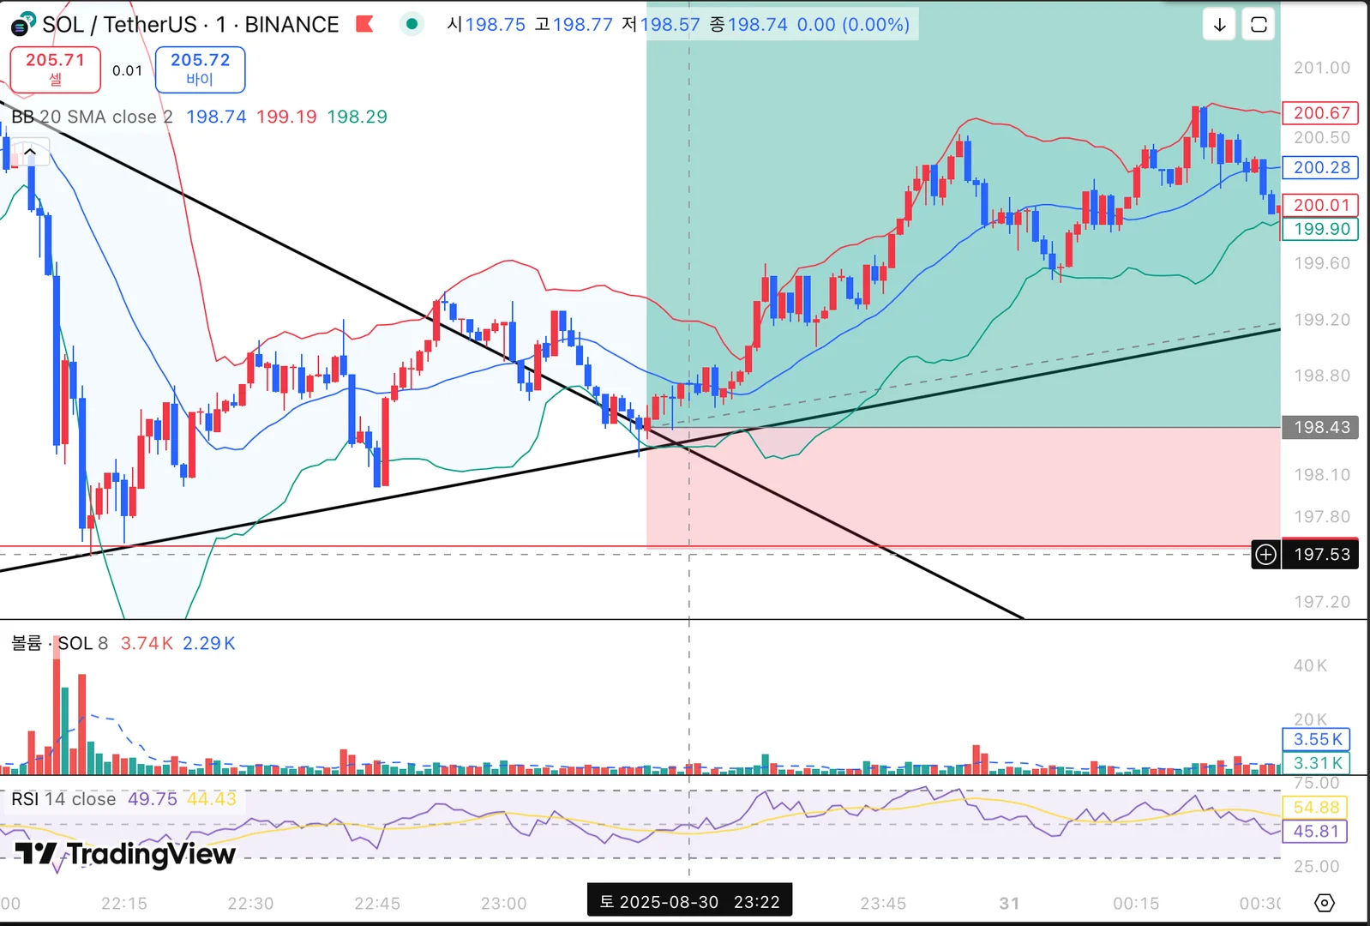Image resolution: width=1370 pixels, height=926 pixels.
Task: Click the day 31 time axis label
Action: coord(1010,904)
